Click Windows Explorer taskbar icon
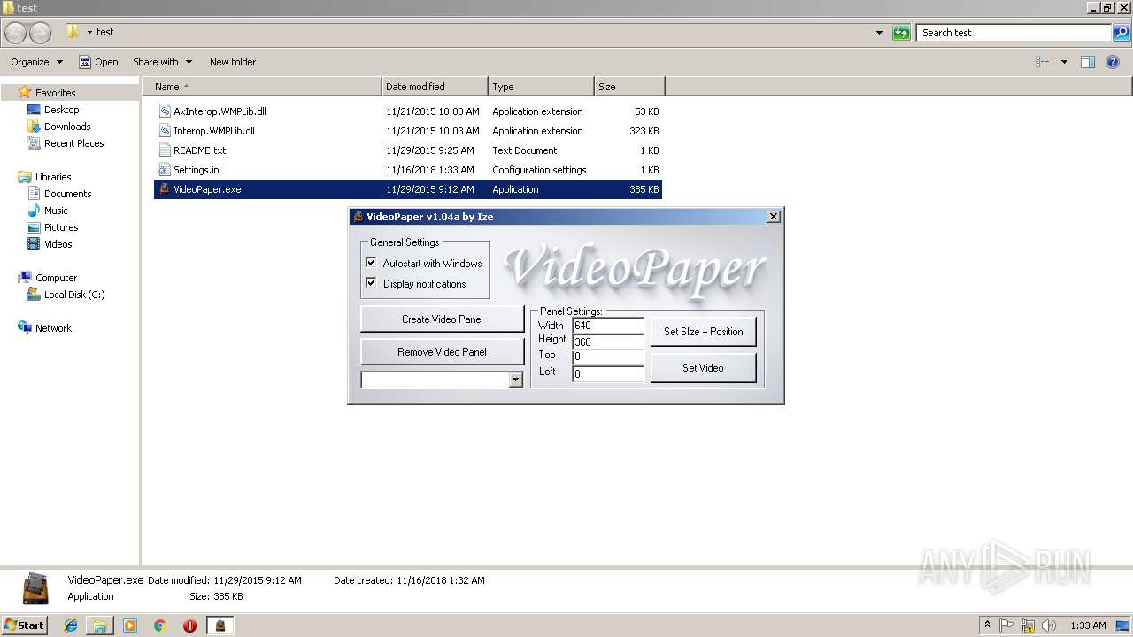Screen dimensions: 1133x637 click(100, 625)
